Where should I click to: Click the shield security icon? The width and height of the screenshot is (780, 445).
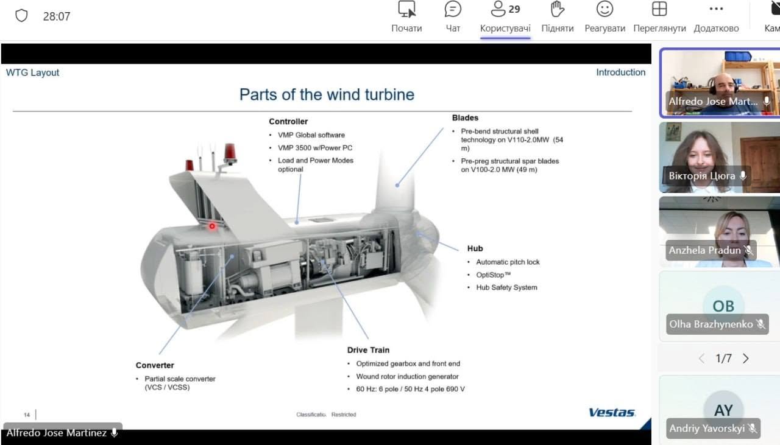21,16
